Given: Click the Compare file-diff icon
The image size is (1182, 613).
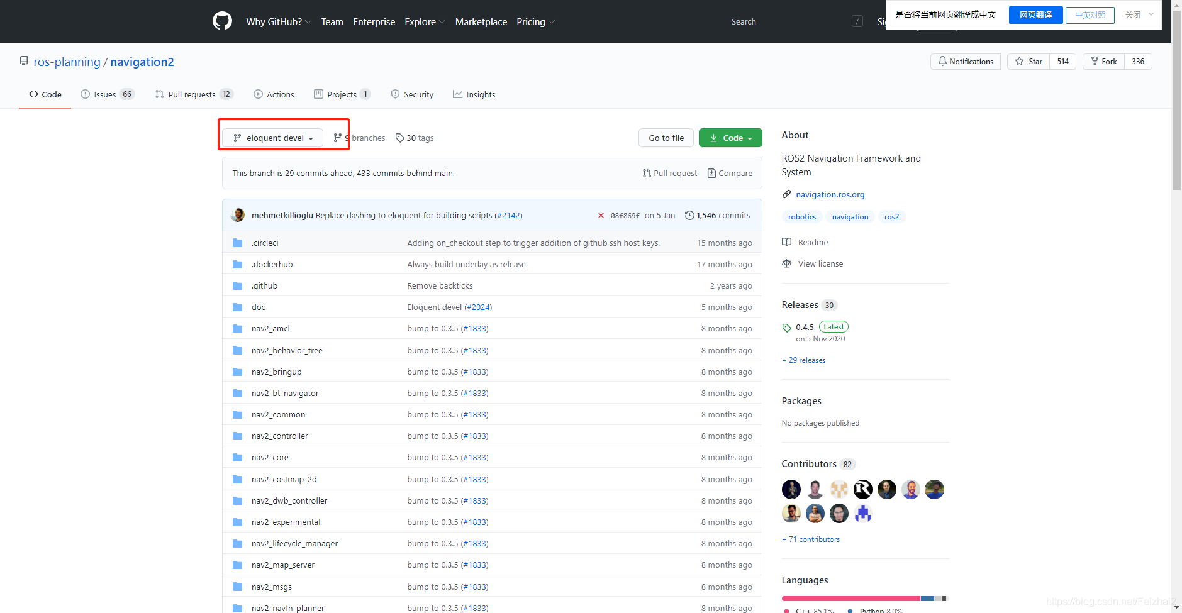Looking at the screenshot, I should click(x=711, y=173).
